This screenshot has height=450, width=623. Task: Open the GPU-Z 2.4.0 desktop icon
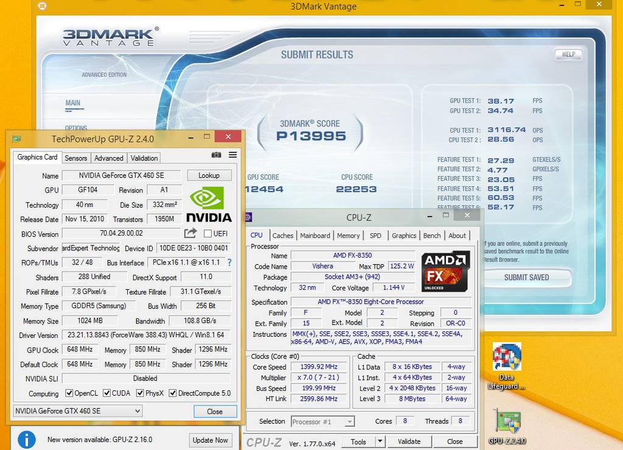506,426
